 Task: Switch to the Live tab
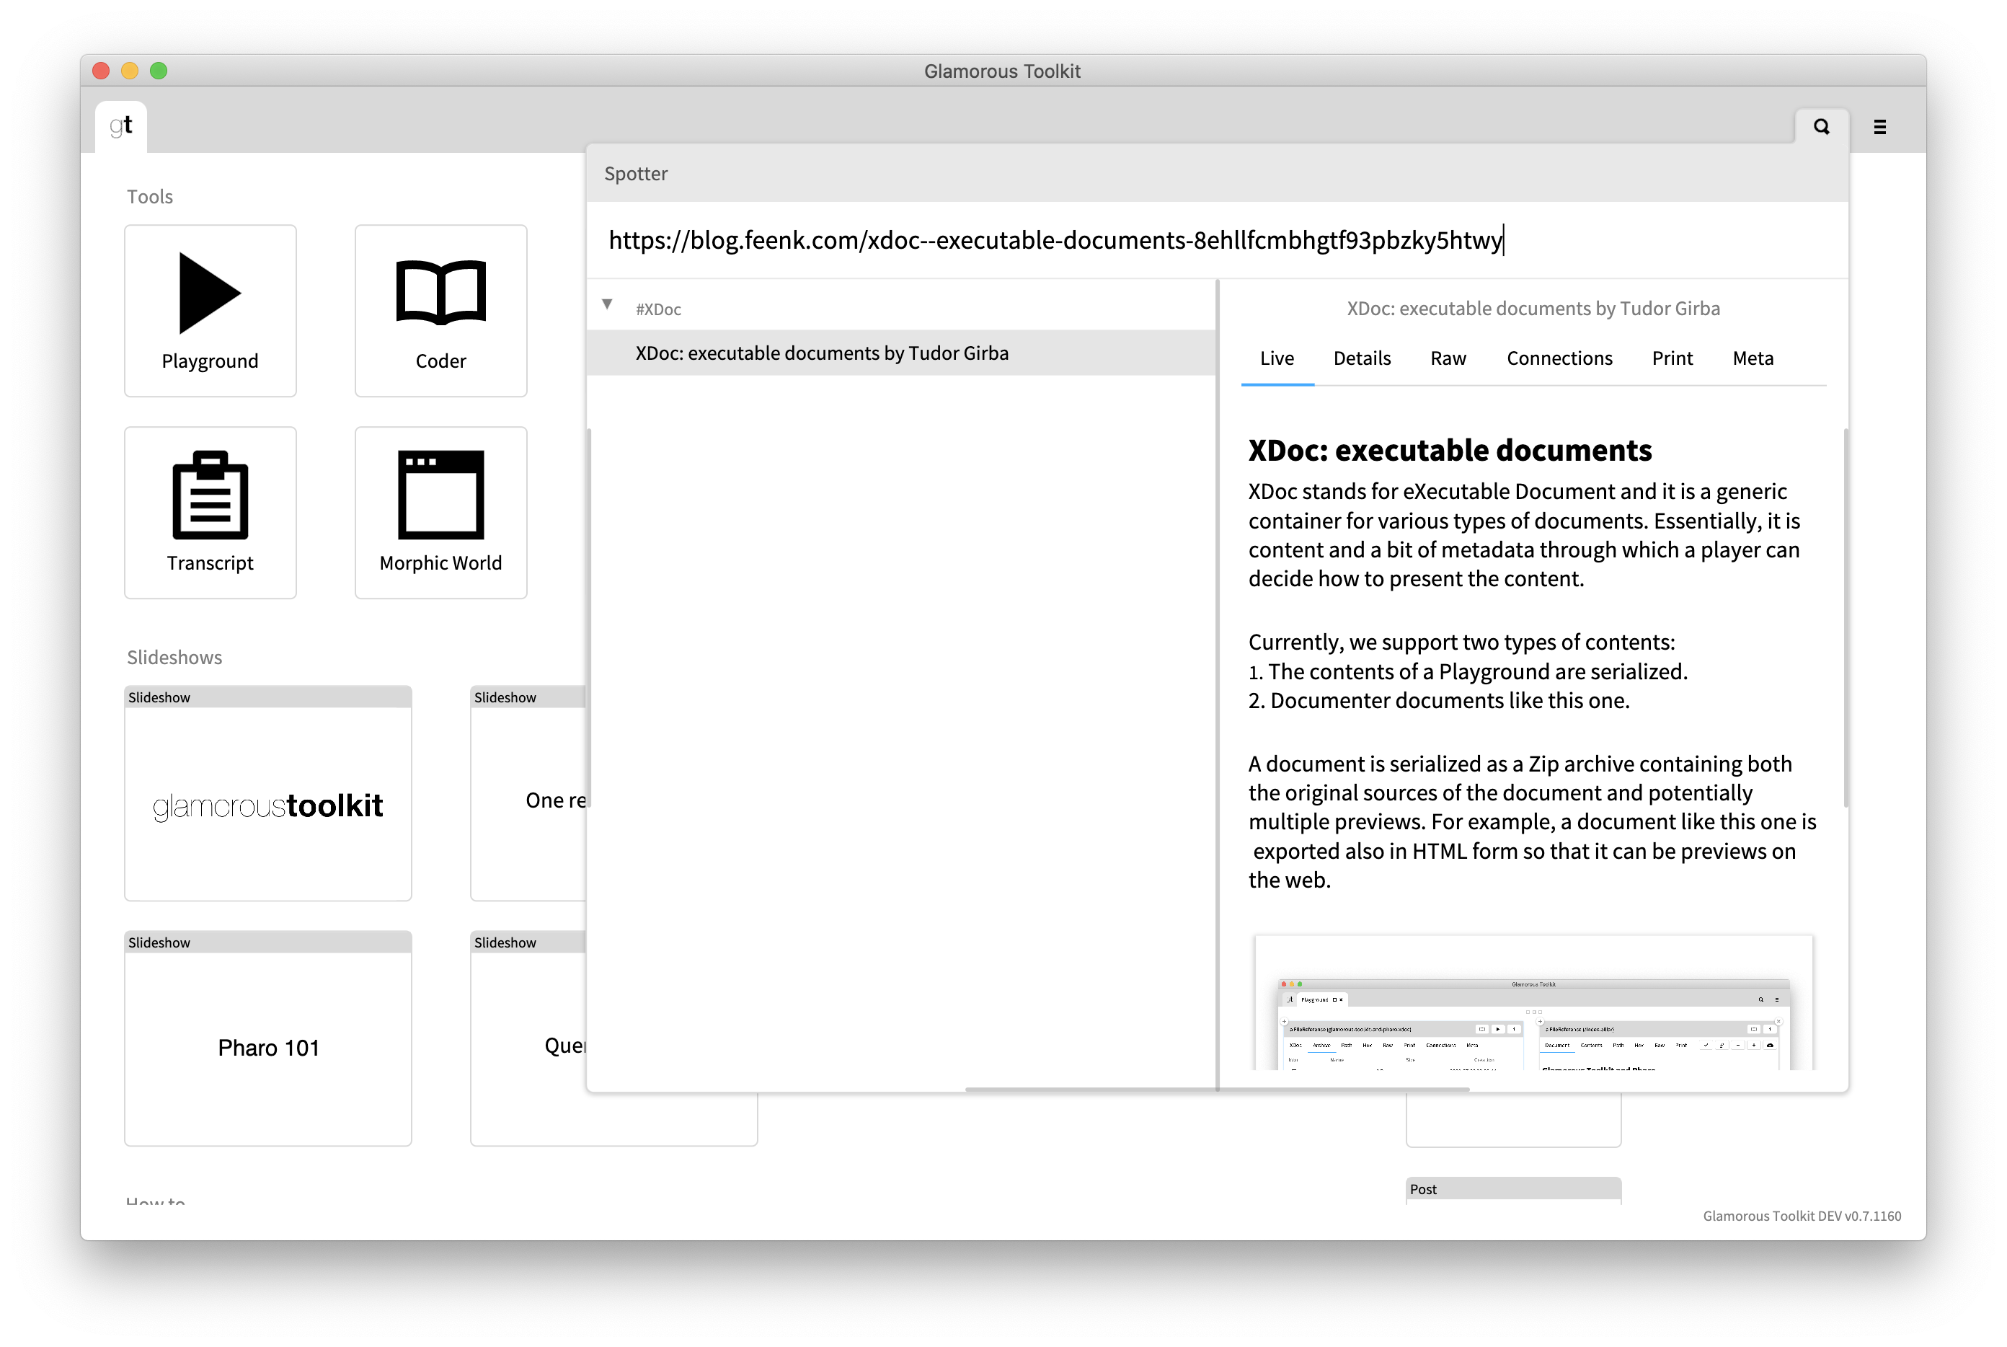pos(1277,359)
